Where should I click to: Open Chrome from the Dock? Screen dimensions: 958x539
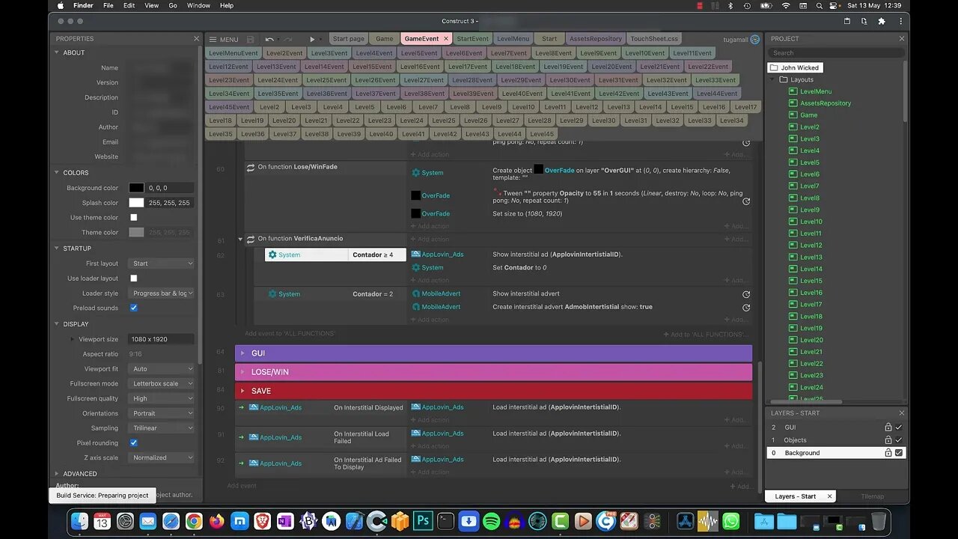point(194,521)
